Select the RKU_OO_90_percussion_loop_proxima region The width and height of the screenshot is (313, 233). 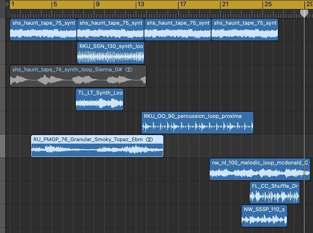coord(197,123)
